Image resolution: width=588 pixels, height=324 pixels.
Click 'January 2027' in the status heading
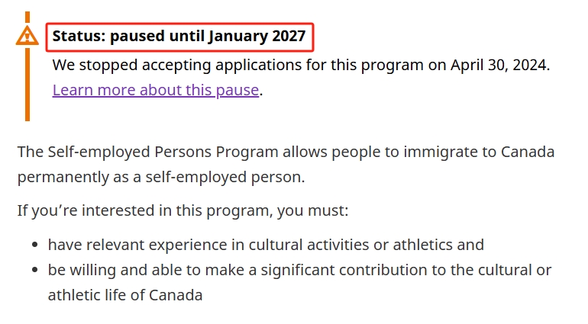[x=257, y=37]
